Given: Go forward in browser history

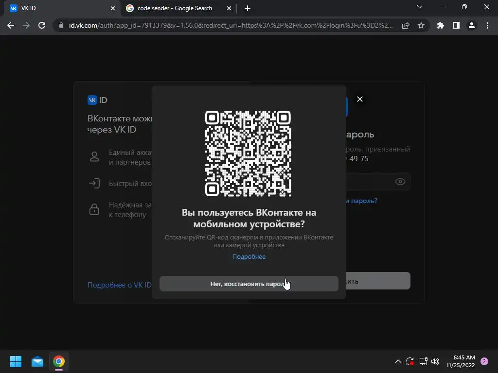Looking at the screenshot, I should (26, 25).
